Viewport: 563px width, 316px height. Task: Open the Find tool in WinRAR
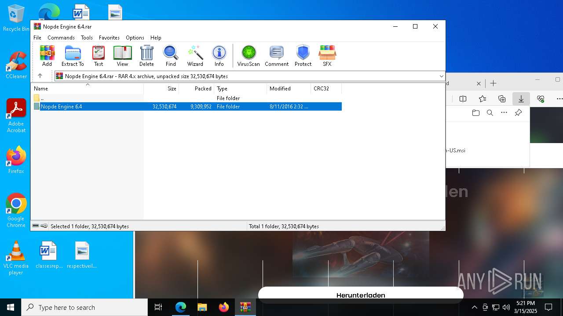point(171,56)
